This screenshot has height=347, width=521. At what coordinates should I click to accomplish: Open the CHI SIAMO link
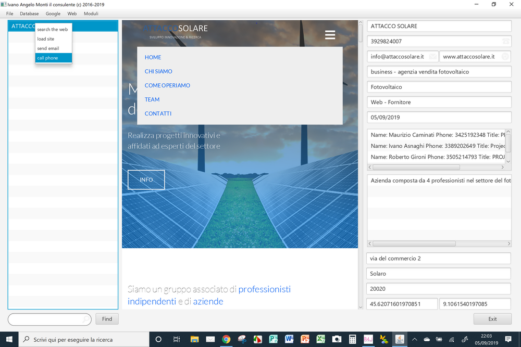[158, 71]
